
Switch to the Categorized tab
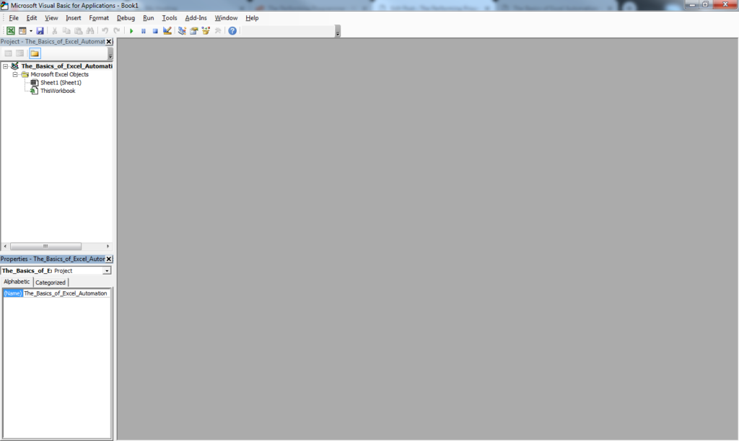51,282
